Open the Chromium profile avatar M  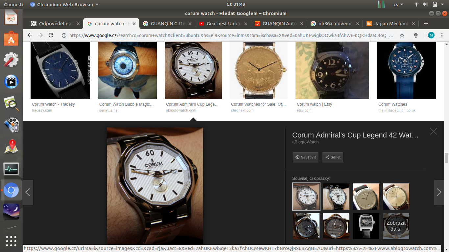(x=431, y=35)
